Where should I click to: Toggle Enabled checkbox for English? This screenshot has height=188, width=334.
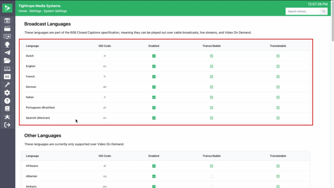(x=154, y=66)
